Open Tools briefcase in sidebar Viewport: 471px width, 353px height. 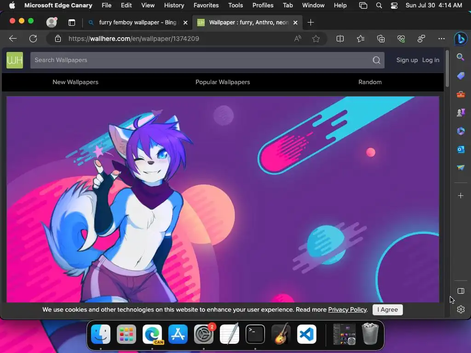[x=460, y=95]
